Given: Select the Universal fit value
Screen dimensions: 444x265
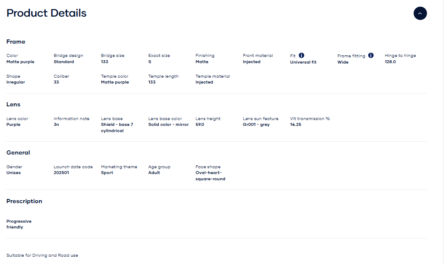Looking at the screenshot, I should (x=303, y=62).
